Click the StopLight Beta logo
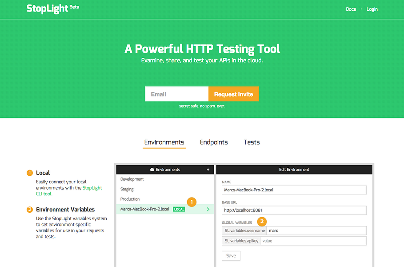 click(x=53, y=8)
